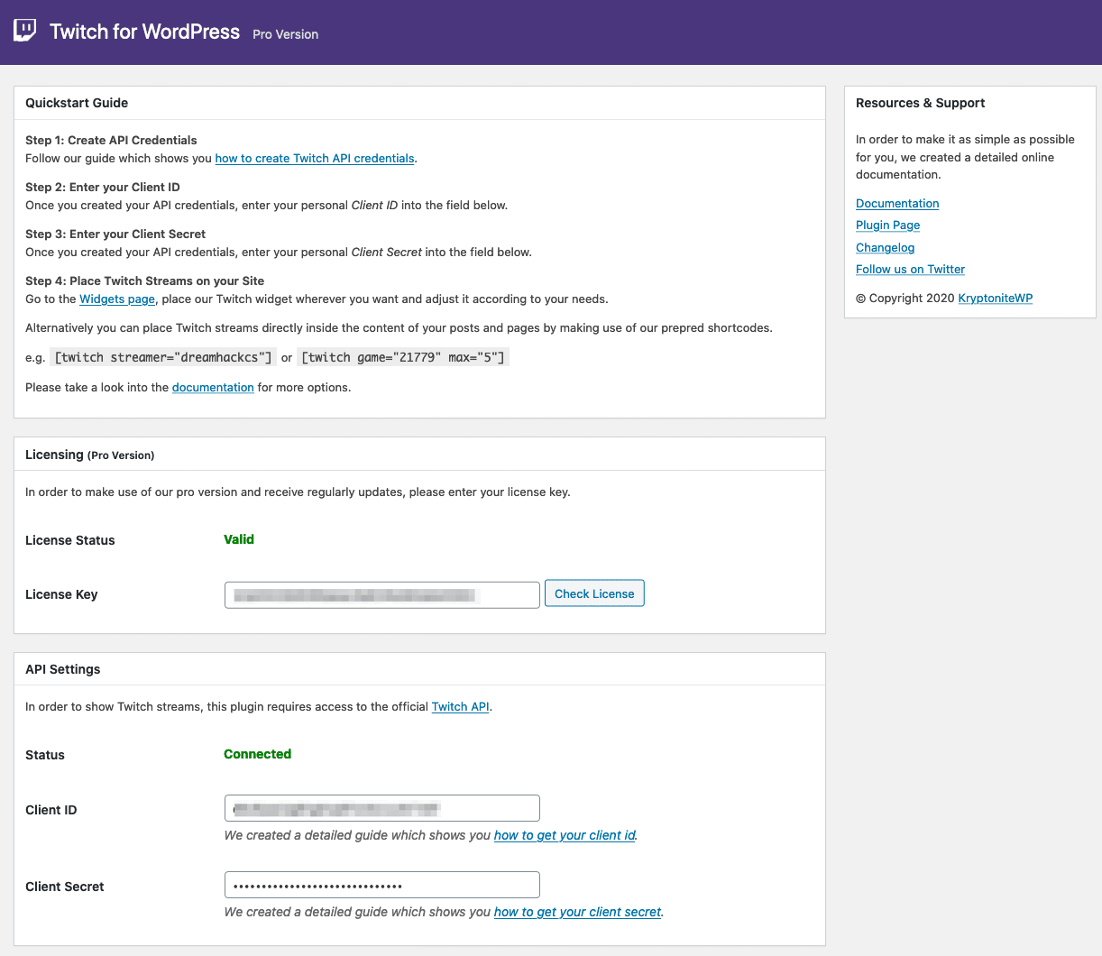Image resolution: width=1102 pixels, height=956 pixels.
Task: Click the Twitch for WordPress title
Action: 145,32
